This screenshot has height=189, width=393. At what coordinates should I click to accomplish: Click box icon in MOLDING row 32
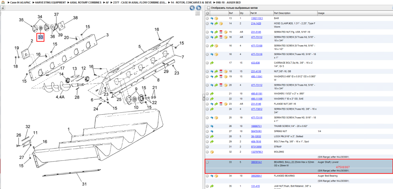point(212,152)
